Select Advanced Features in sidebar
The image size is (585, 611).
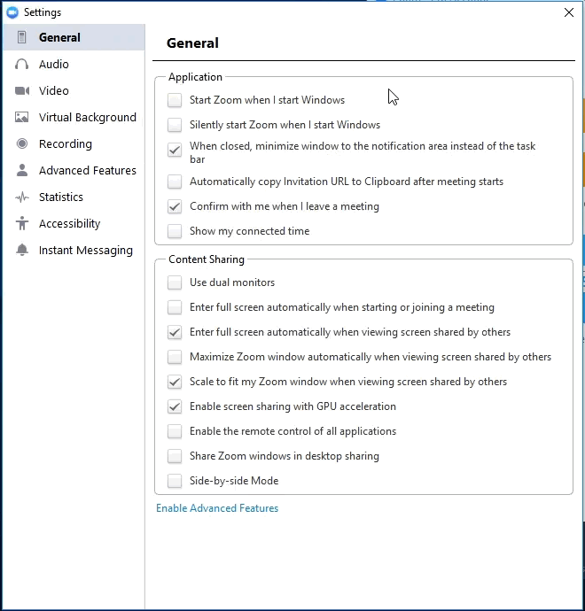[x=74, y=170]
